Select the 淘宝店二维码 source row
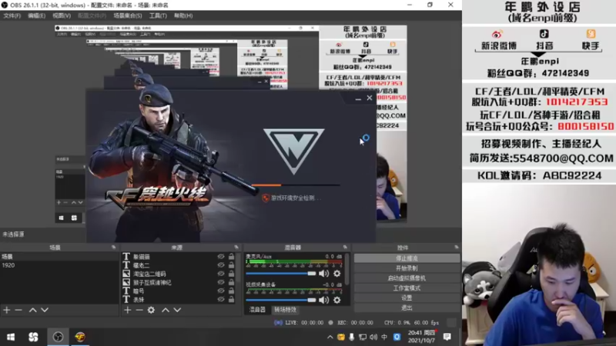The image size is (616, 346). [x=179, y=274]
